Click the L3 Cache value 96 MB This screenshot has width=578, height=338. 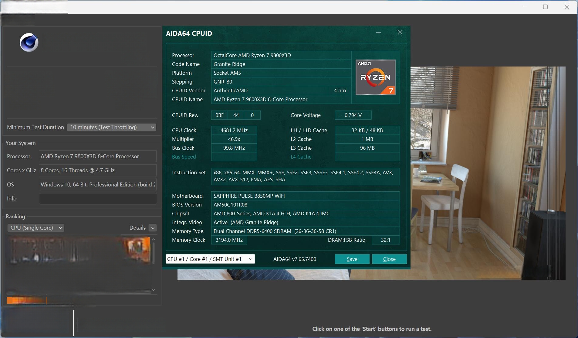367,148
